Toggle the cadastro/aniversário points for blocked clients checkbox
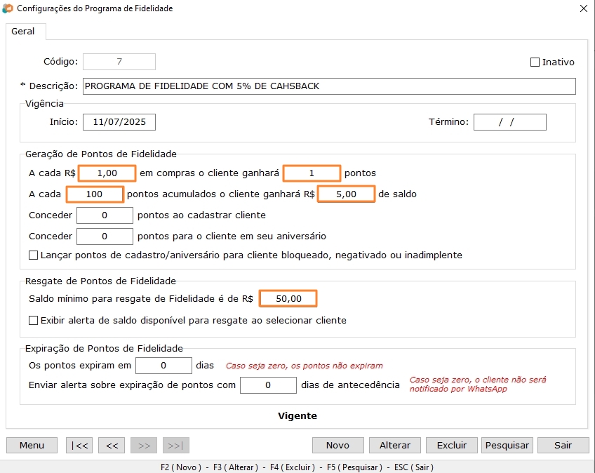Viewport: 595px width, 473px height. point(32,255)
